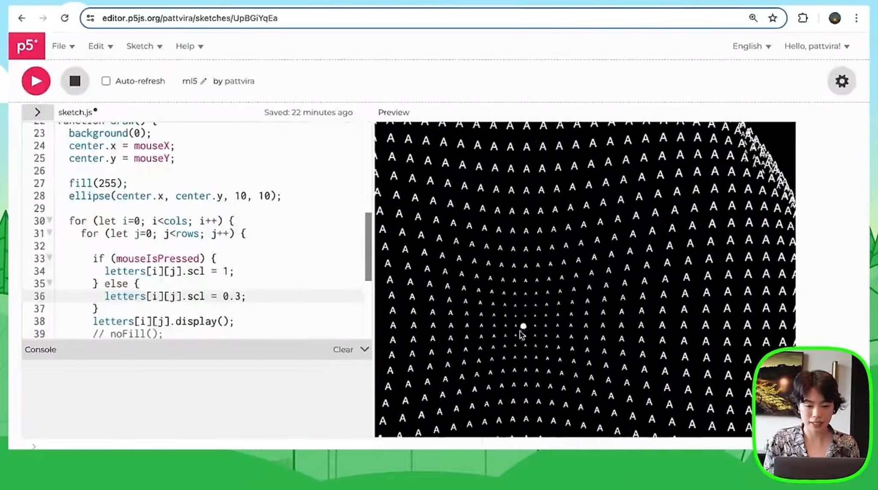Image resolution: width=878 pixels, height=490 pixels.
Task: Edit the sketch name pencil icon
Action: coord(203,81)
